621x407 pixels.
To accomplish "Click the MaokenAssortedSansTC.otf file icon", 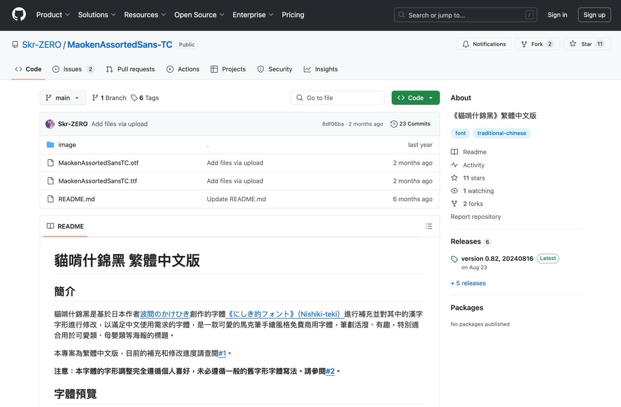I will pyautogui.click(x=50, y=163).
